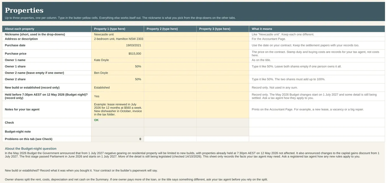The width and height of the screenshot is (387, 183).
Task: Click the 'About each property' column header
Action: pos(47,29)
